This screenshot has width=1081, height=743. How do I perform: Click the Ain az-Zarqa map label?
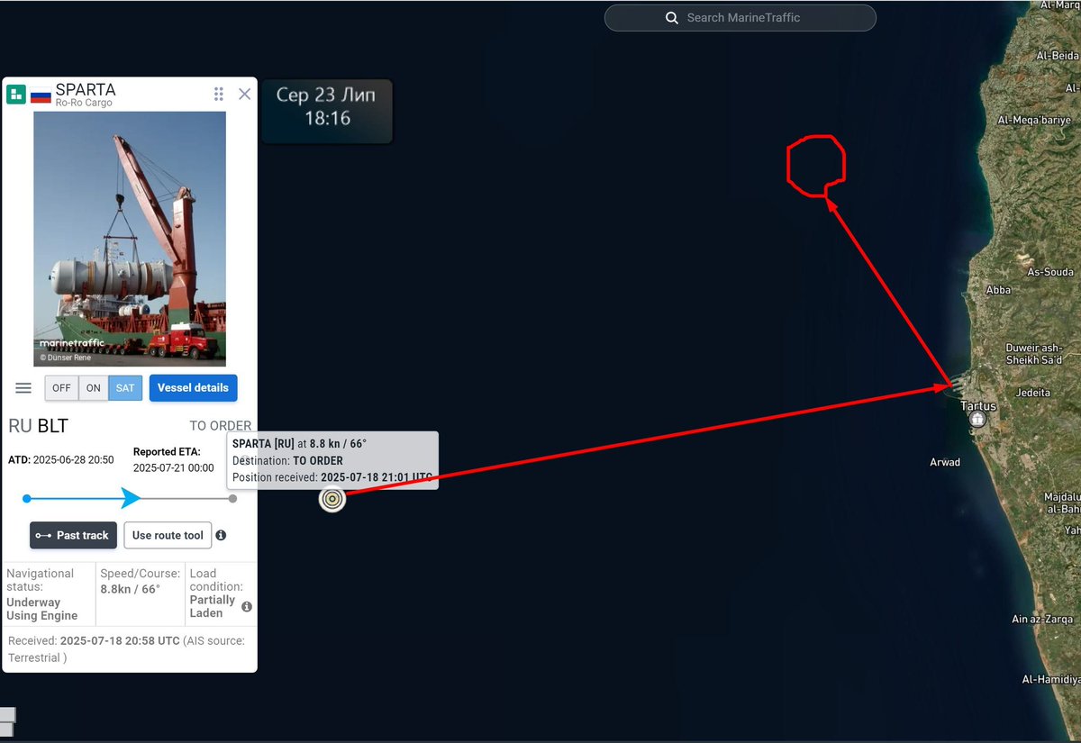pos(1042,619)
